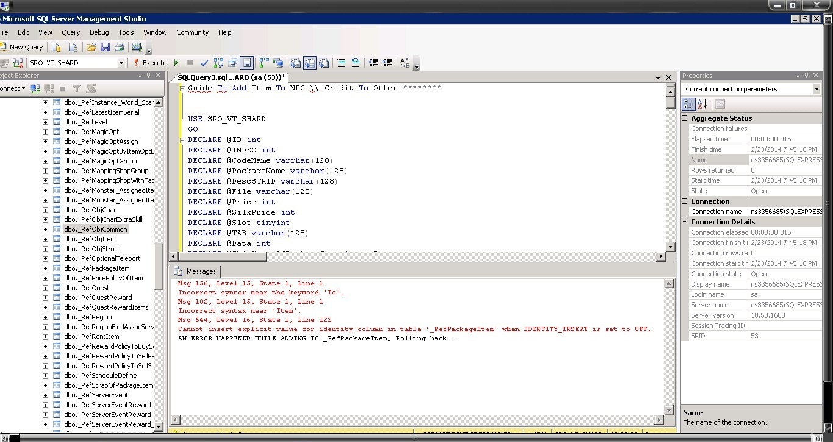Open the Connect dropdown in Object Explorer
Screen dimensions: 833x442
(12, 88)
